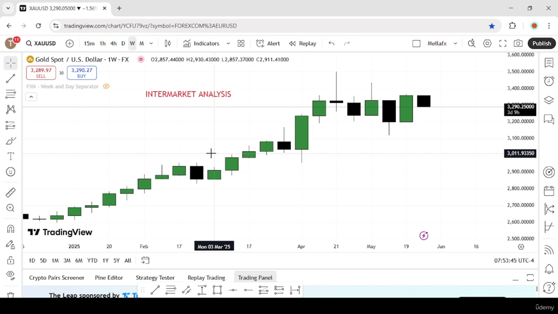Open the Indicators templates dropdown arrow

point(228,43)
